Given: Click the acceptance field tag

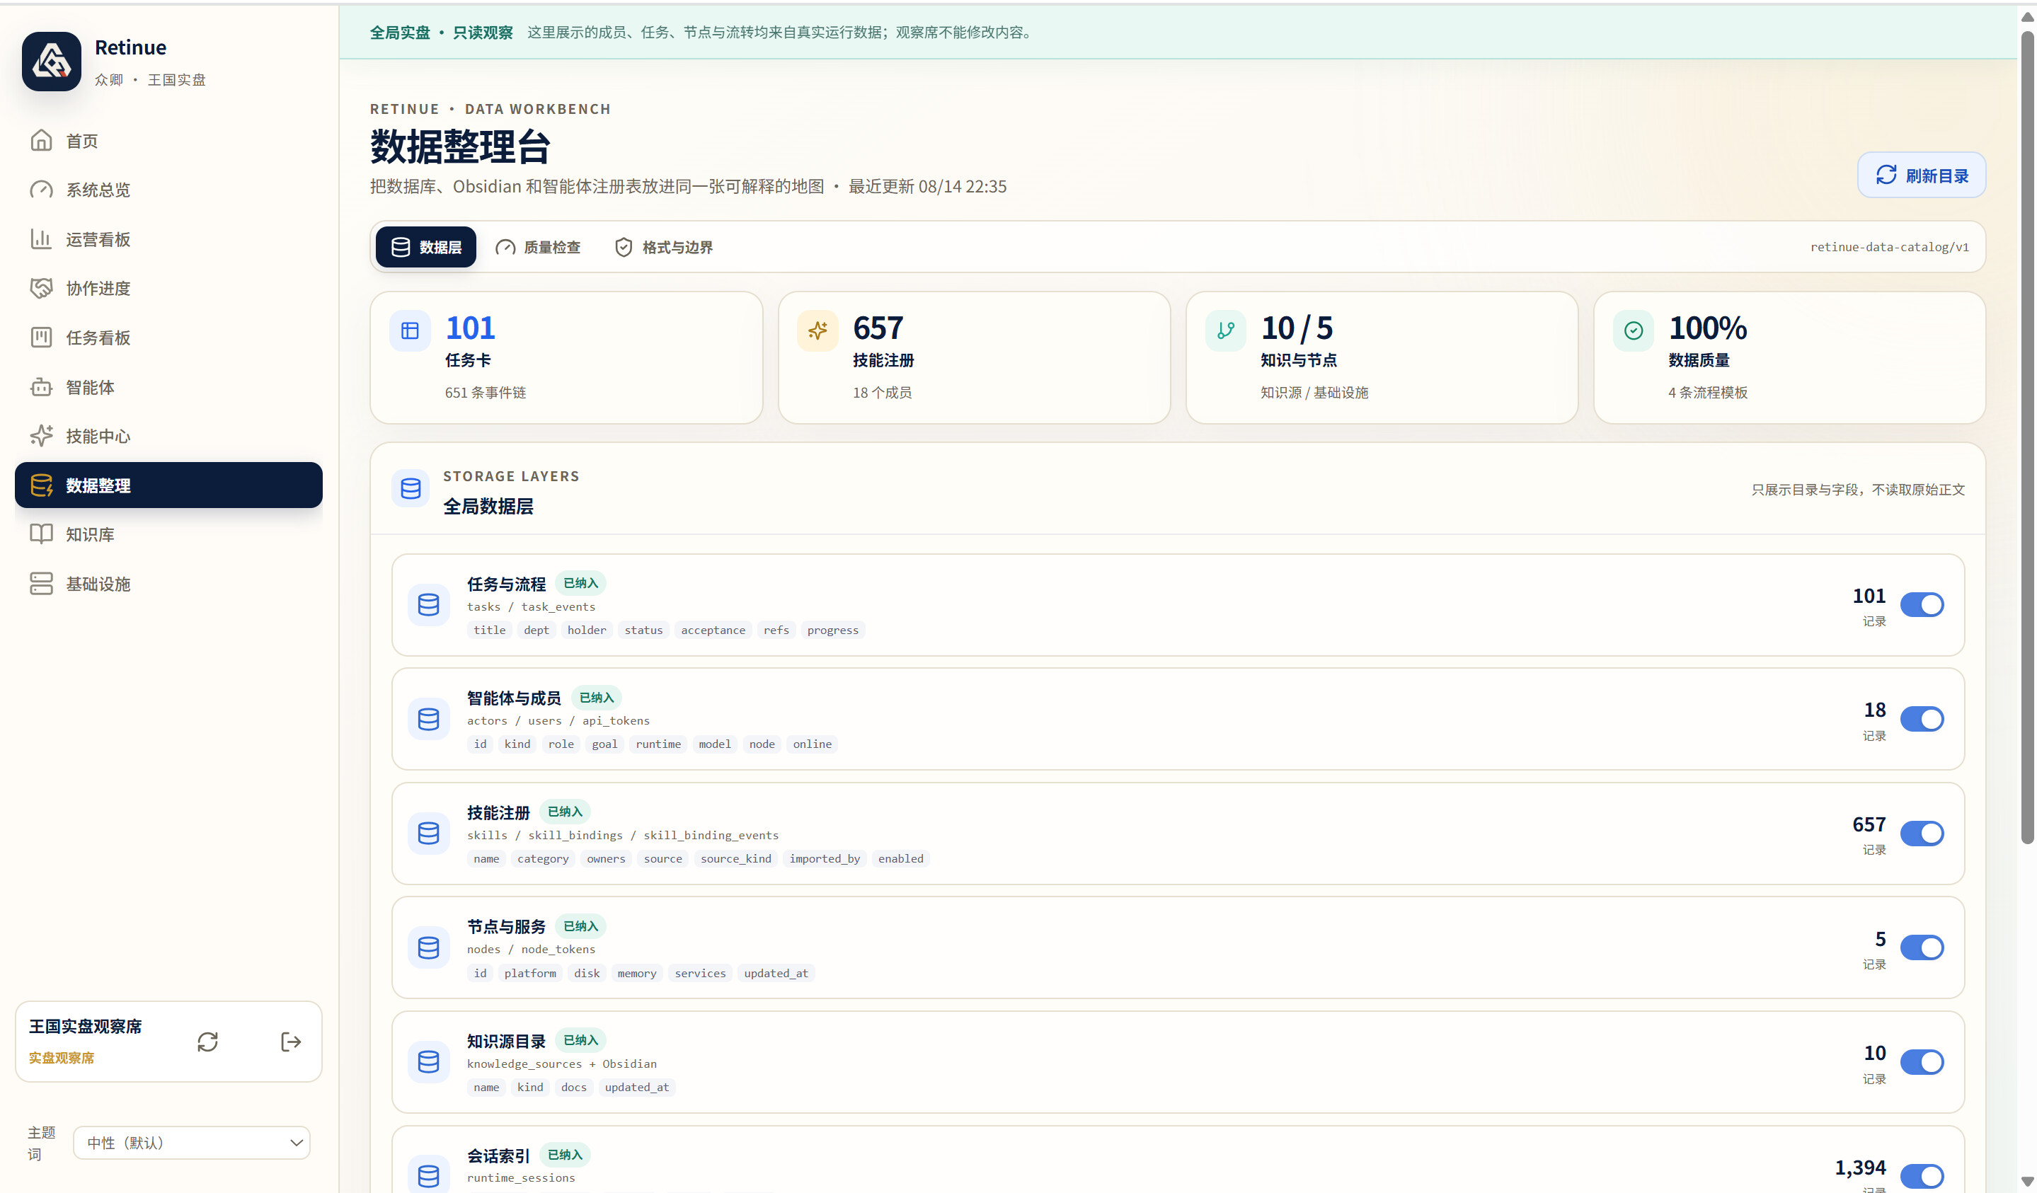Looking at the screenshot, I should [x=713, y=630].
